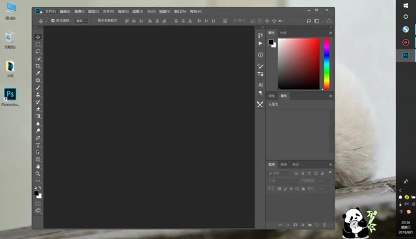Open the Edit Toolbar three-dots button
This screenshot has width=416, height=239.
[x=38, y=181]
